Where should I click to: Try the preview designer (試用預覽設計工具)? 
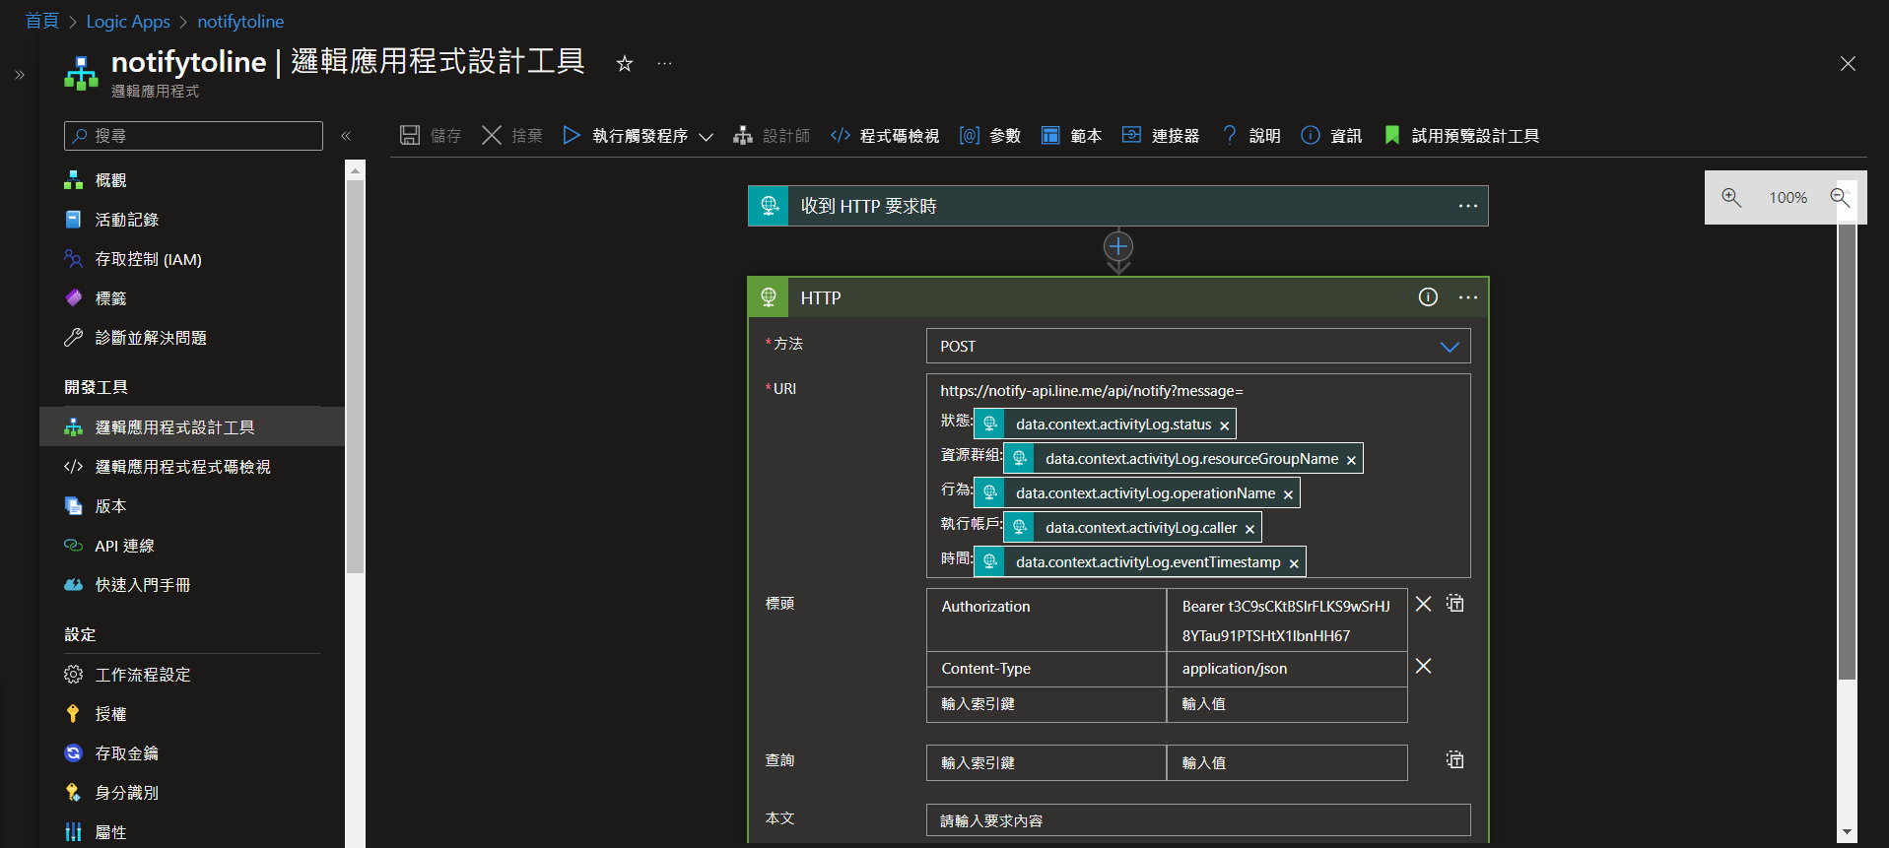1461,136
